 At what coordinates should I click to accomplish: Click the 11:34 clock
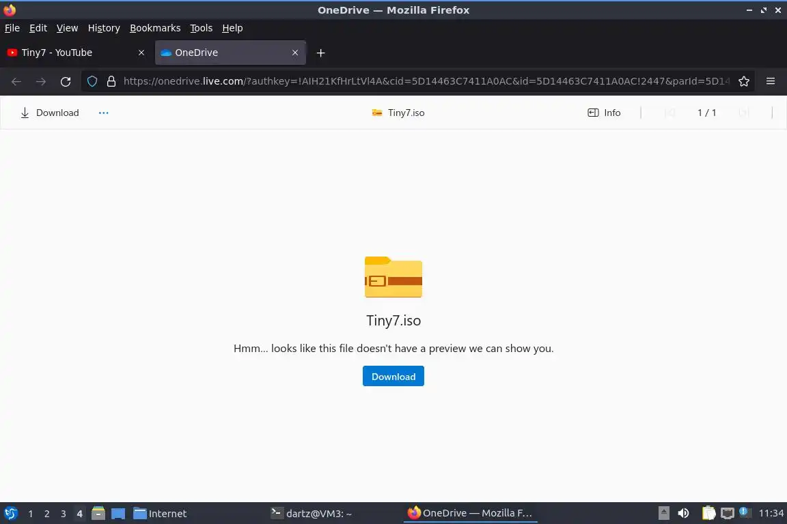(771, 513)
